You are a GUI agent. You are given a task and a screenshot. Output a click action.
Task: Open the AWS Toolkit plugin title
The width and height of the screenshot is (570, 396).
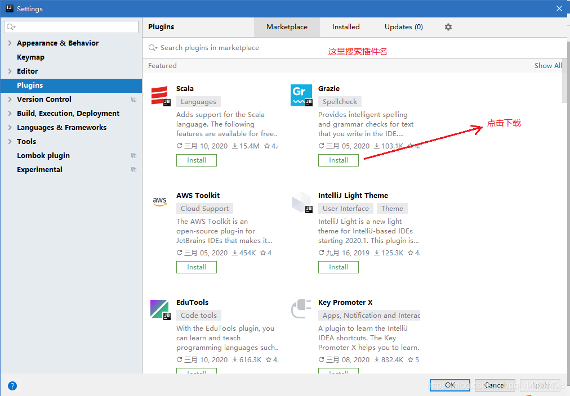coord(198,195)
